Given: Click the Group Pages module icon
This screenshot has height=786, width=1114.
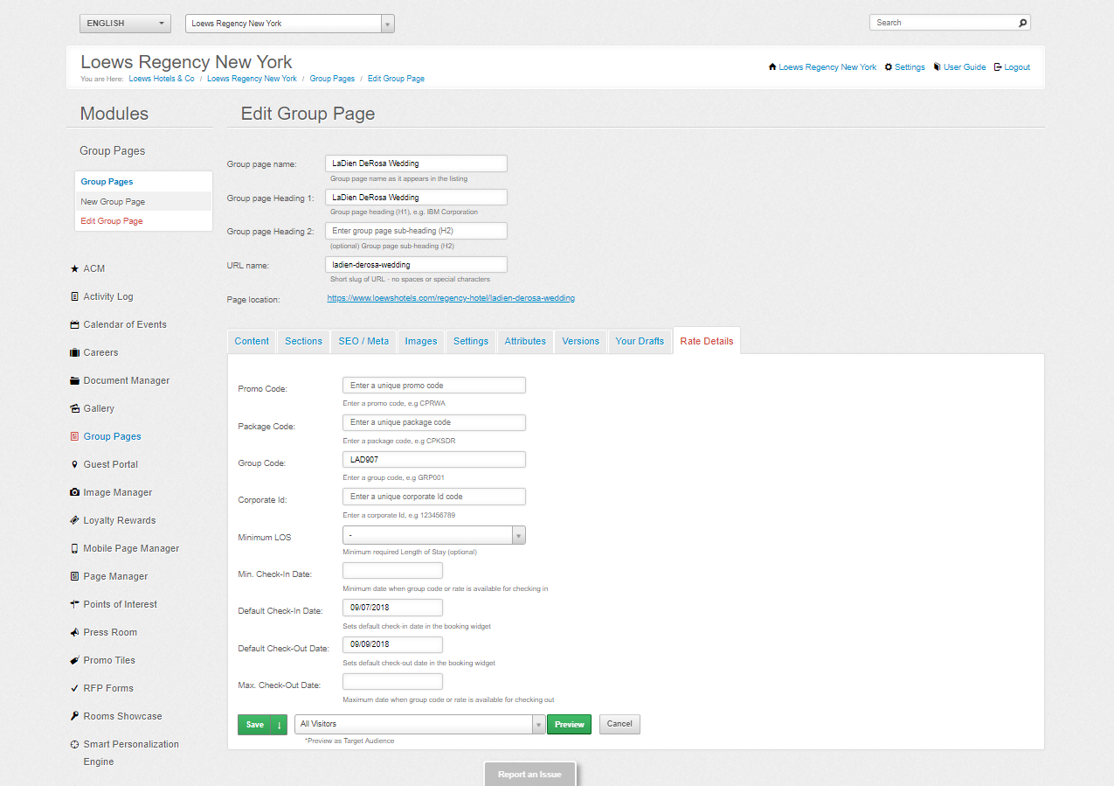Looking at the screenshot, I should click(x=74, y=437).
